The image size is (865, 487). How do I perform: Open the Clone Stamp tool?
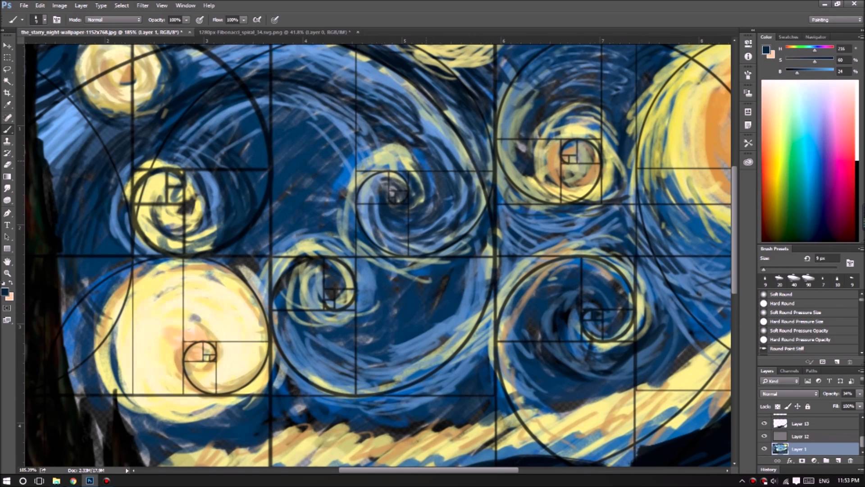(x=8, y=140)
